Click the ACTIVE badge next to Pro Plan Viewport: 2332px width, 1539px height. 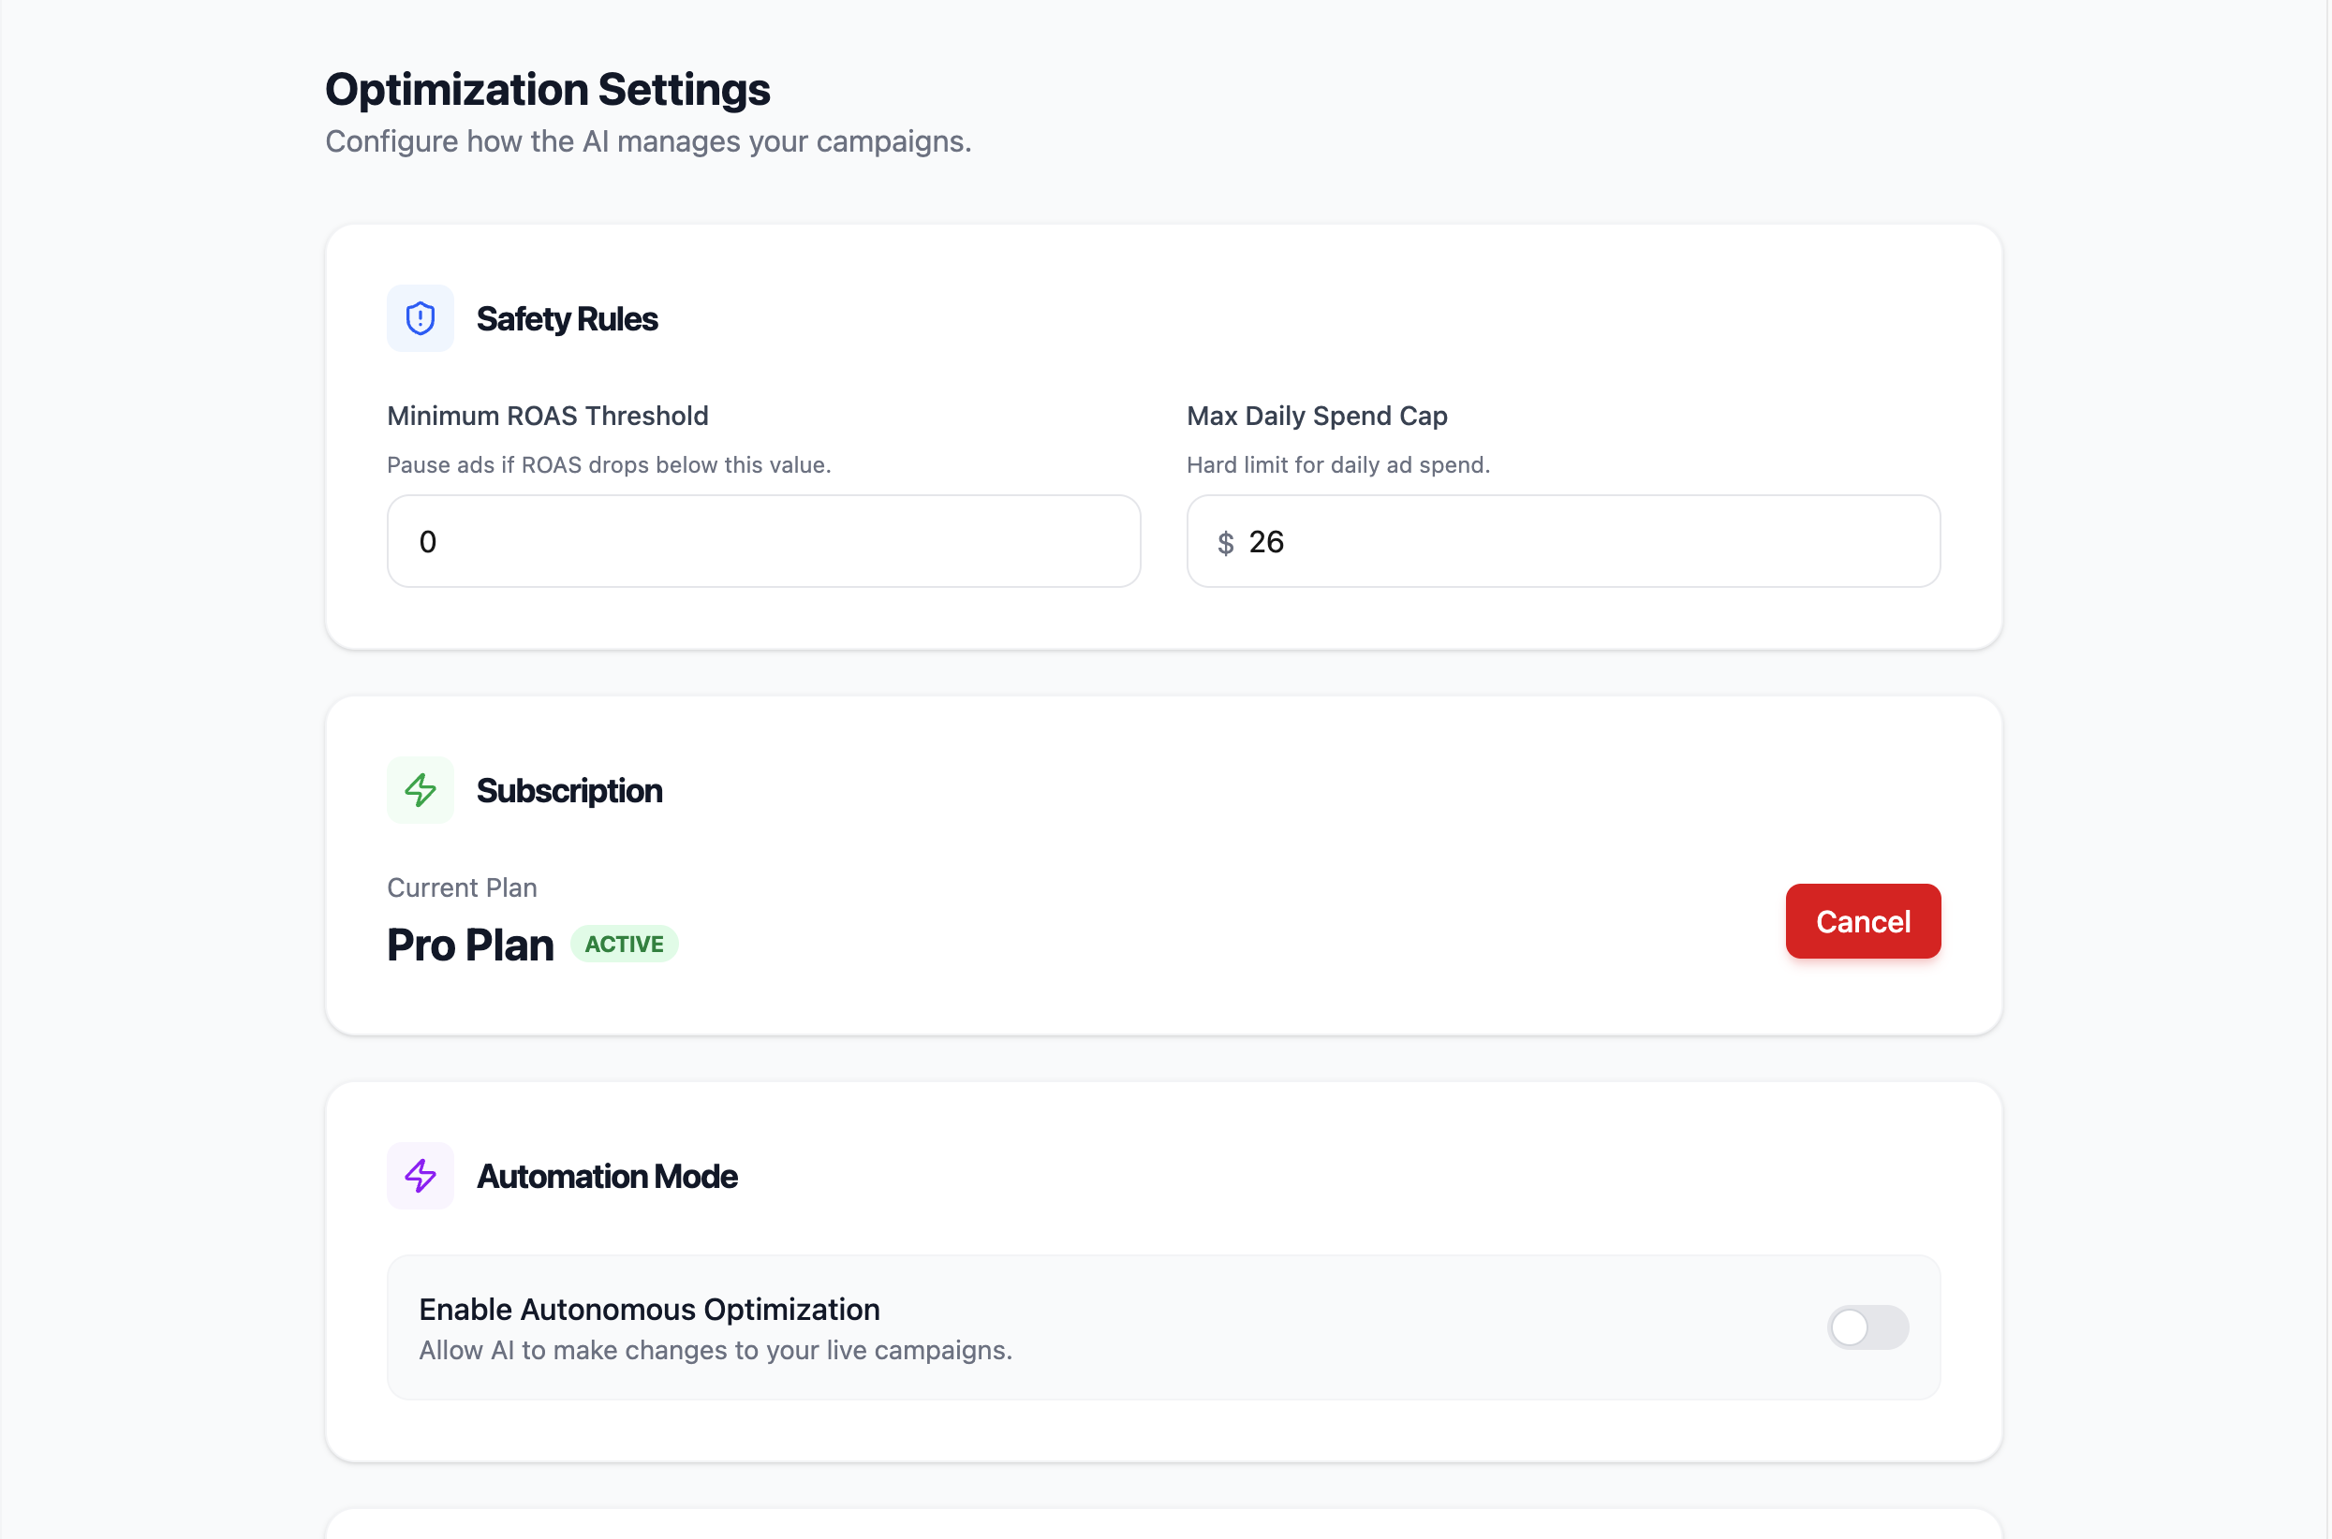pyautogui.click(x=625, y=944)
